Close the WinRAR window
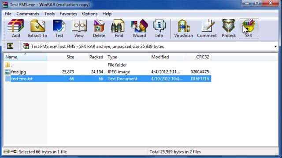This screenshot has width=282, height=158. (270, 3)
